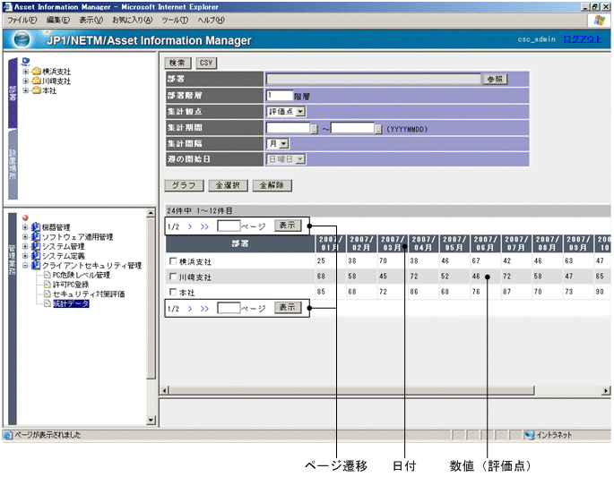Check the 横浜支社 row checkbox
614x477 pixels.
click(x=173, y=260)
